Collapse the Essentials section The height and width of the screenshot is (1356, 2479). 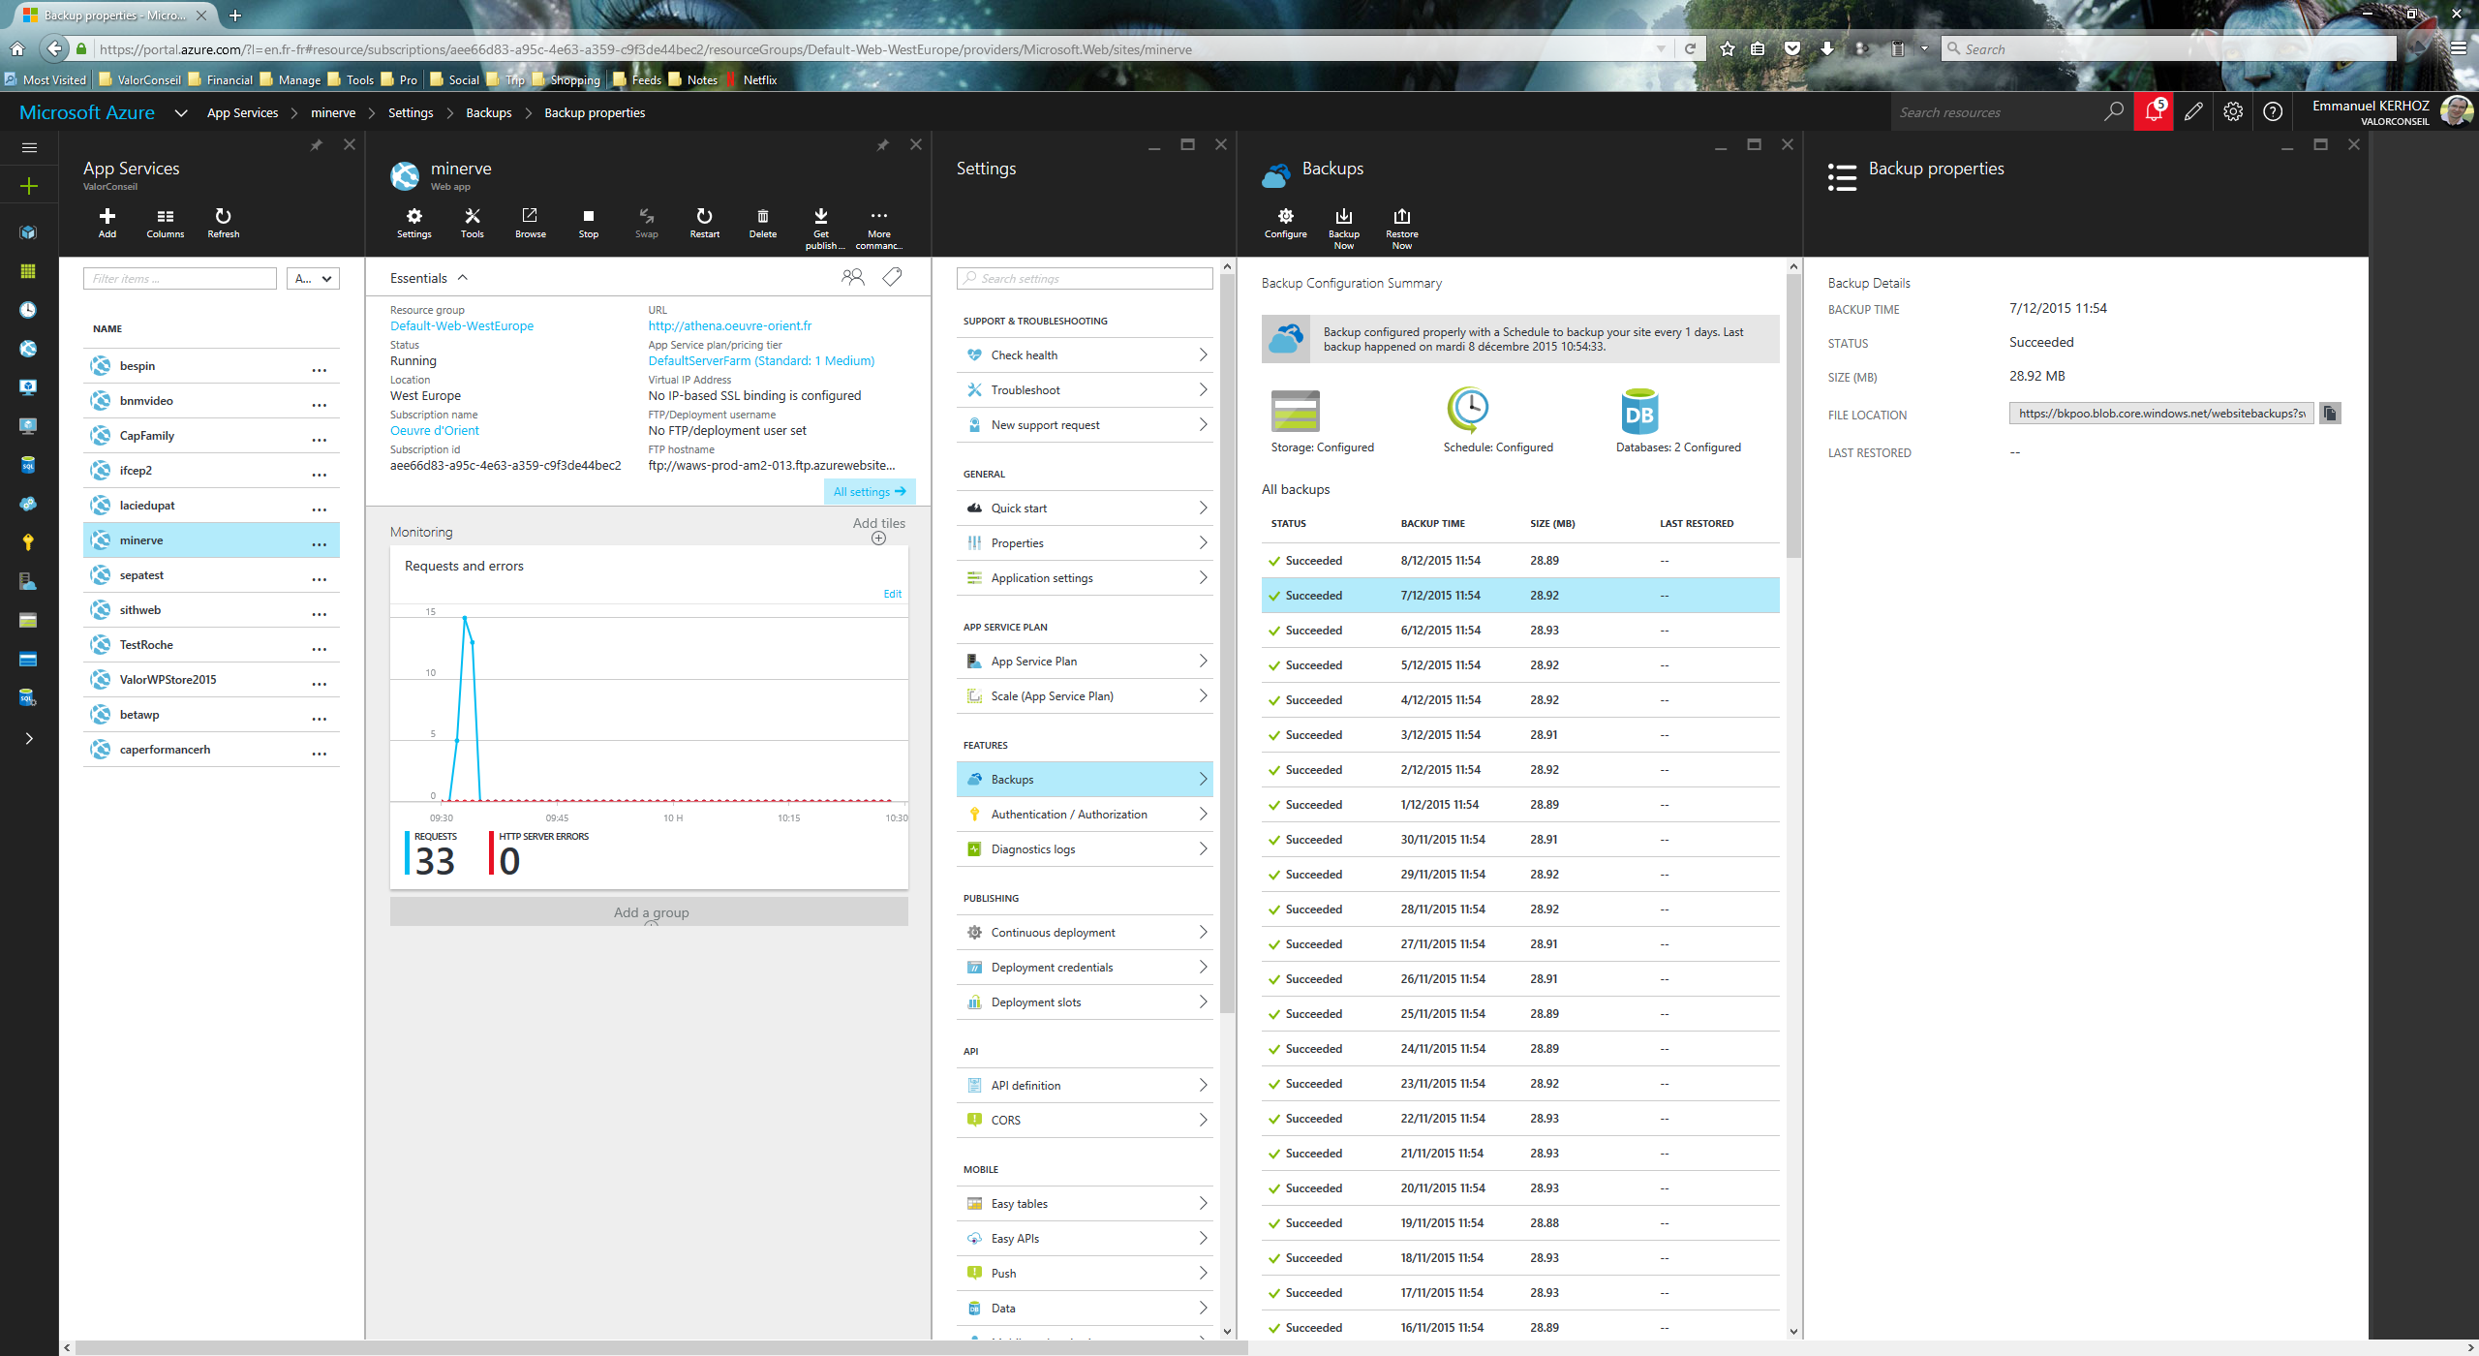(x=463, y=278)
